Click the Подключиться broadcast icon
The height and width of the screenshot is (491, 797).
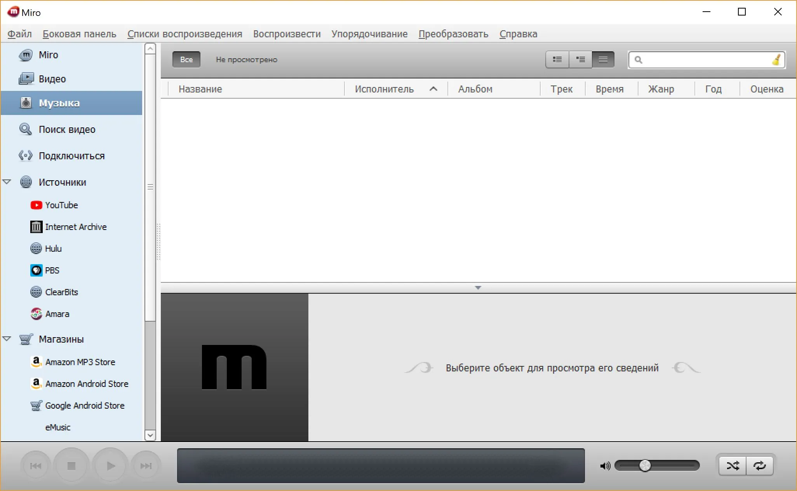tap(26, 156)
